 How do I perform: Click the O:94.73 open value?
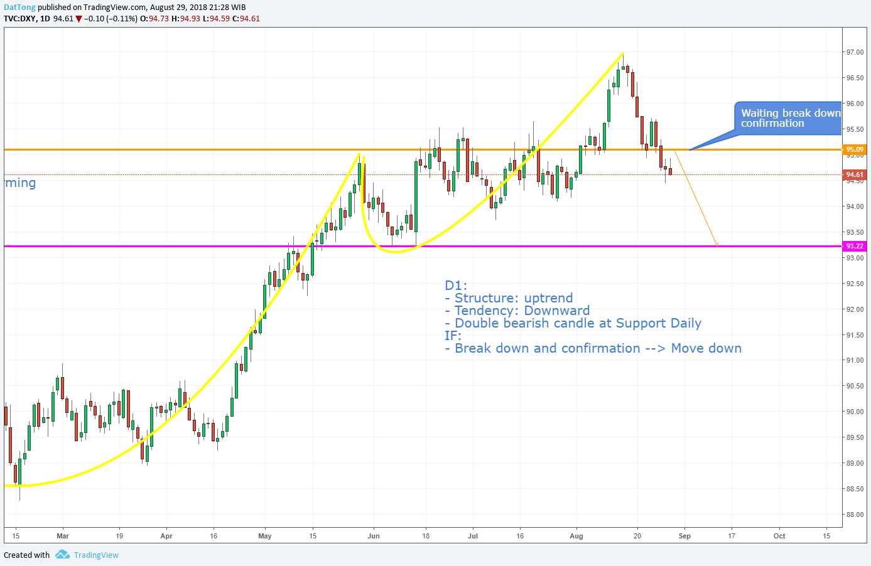pyautogui.click(x=154, y=19)
